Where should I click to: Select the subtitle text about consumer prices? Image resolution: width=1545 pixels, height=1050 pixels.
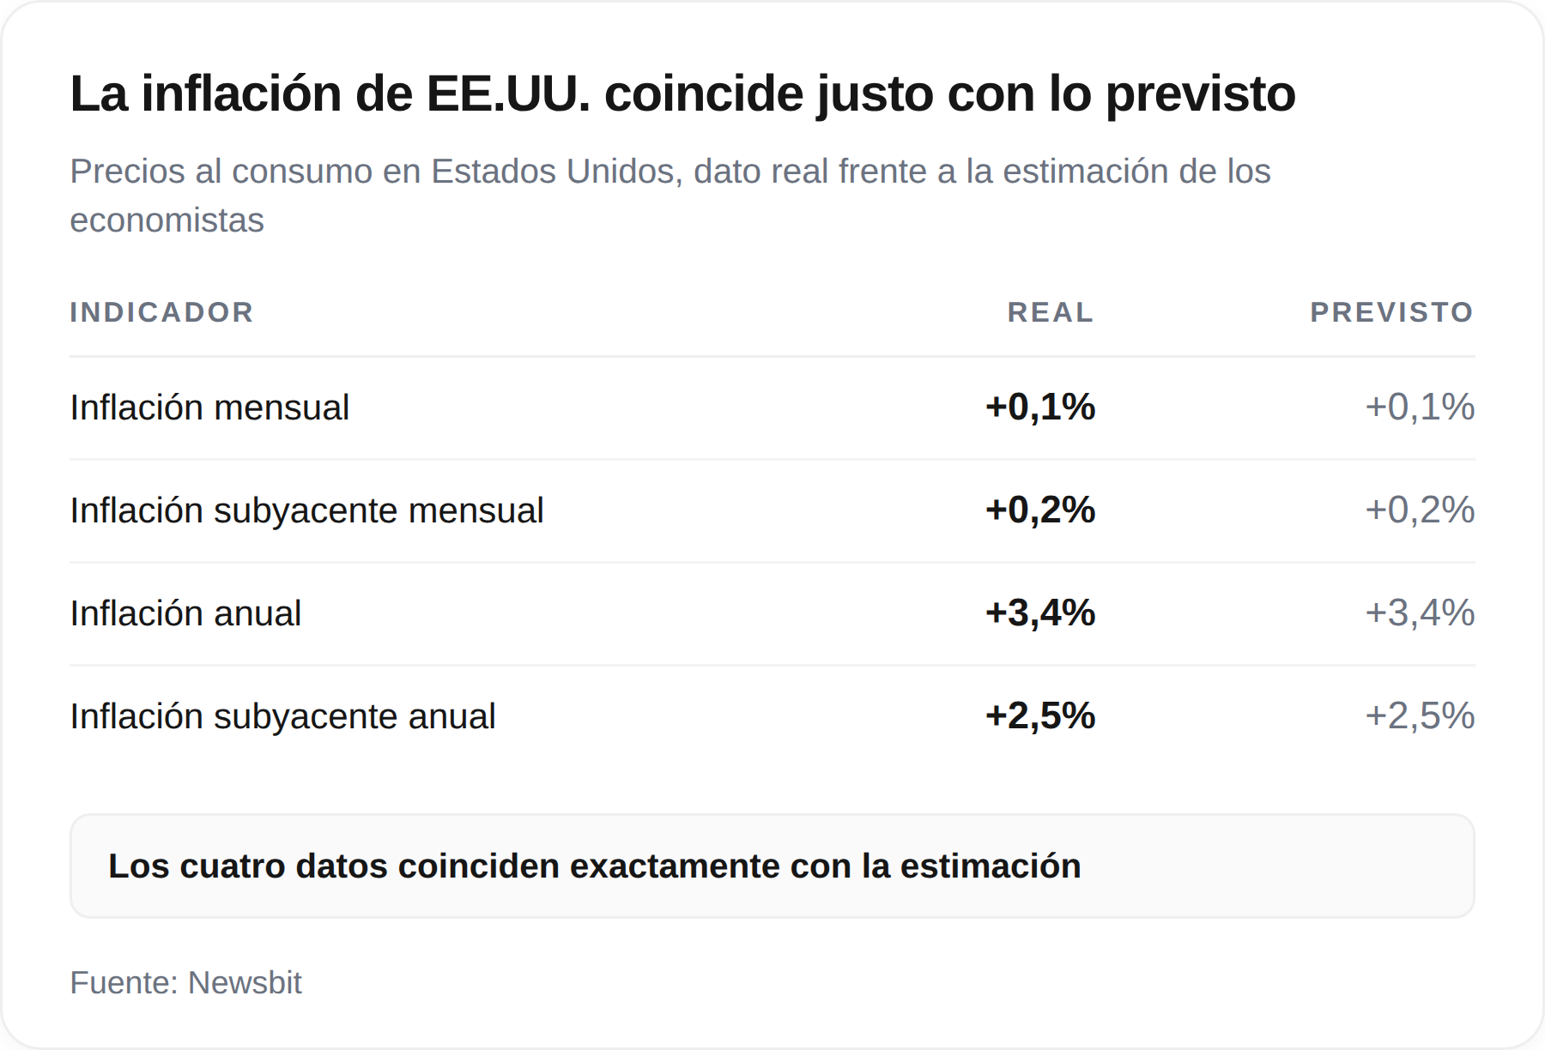click(x=669, y=196)
